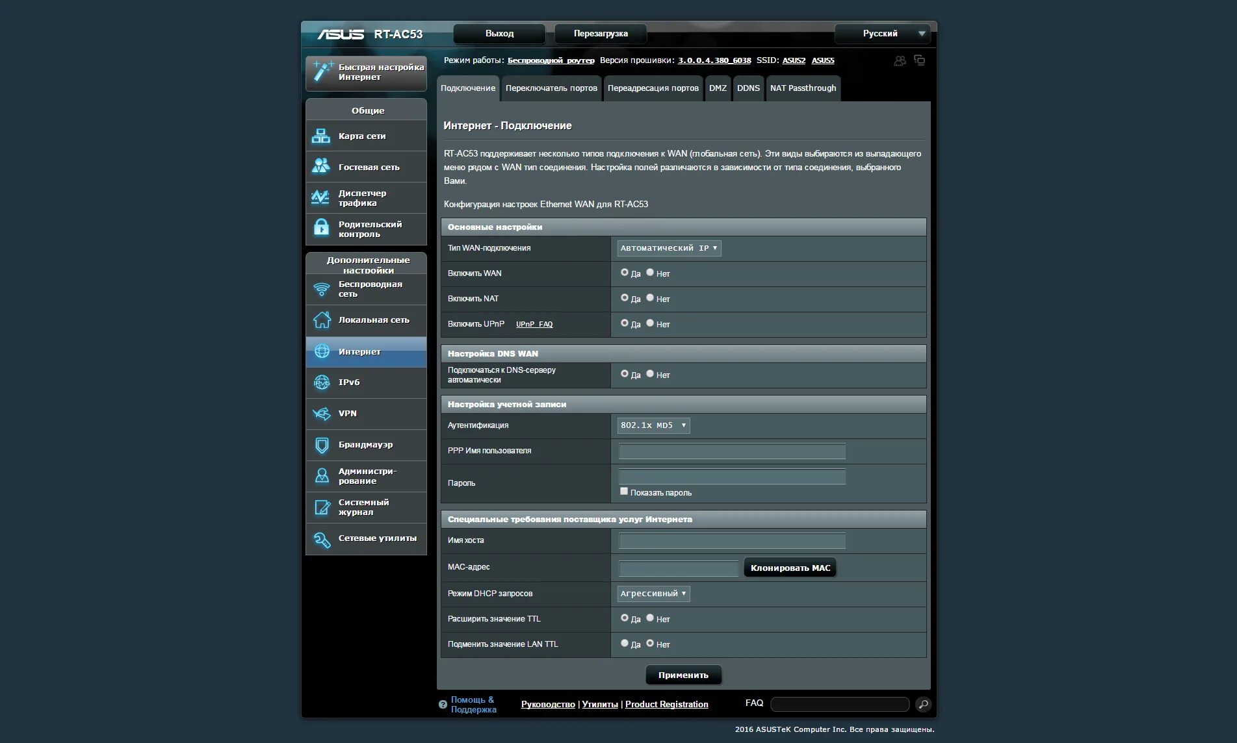The image size is (1237, 743).
Task: Open the Network Map icon (Карта сети)
Action: point(321,136)
